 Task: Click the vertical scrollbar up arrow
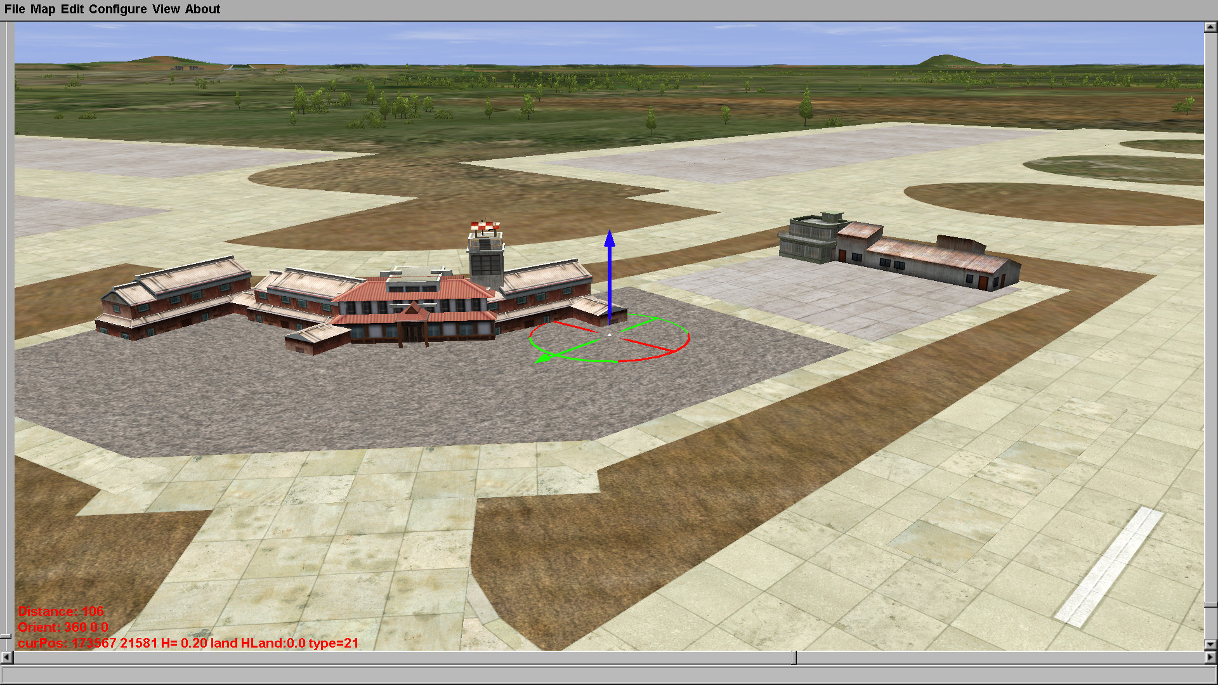(x=1210, y=27)
